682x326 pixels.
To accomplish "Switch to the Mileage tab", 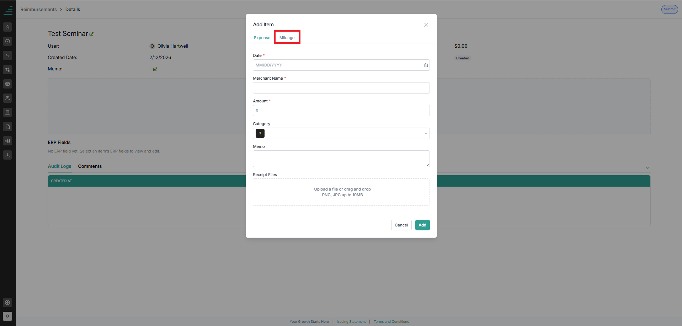I will [287, 38].
